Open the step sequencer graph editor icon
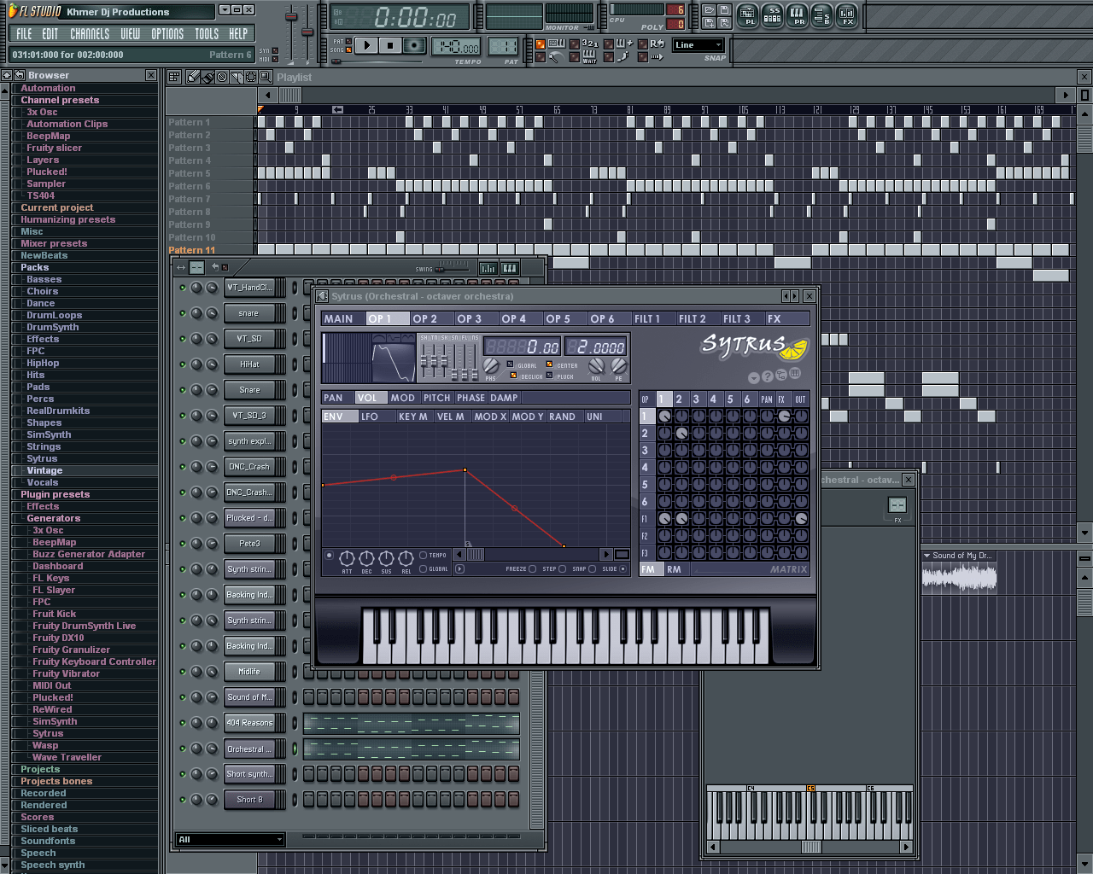 pyautogui.click(x=488, y=268)
